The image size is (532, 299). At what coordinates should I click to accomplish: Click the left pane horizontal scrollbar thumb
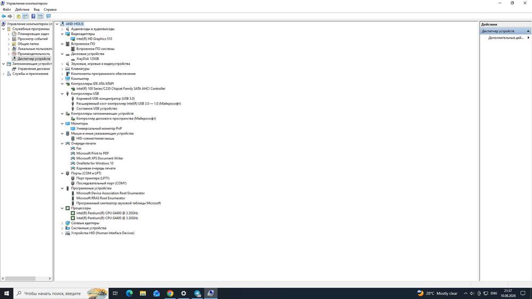[x=20, y=278]
